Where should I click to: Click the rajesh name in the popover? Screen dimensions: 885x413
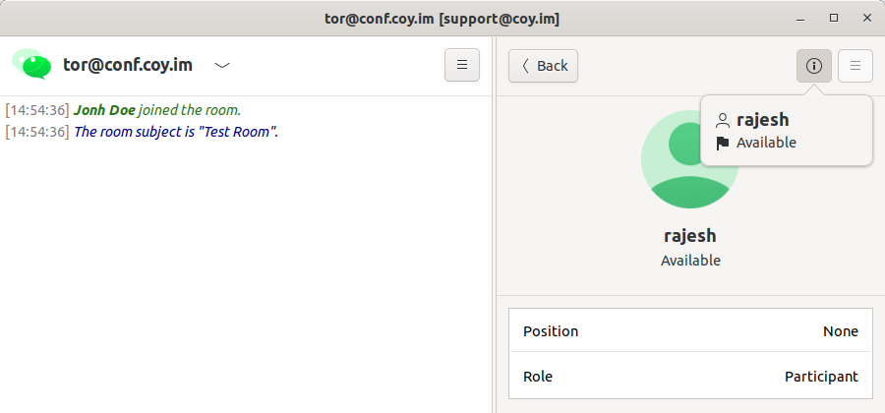pos(762,120)
